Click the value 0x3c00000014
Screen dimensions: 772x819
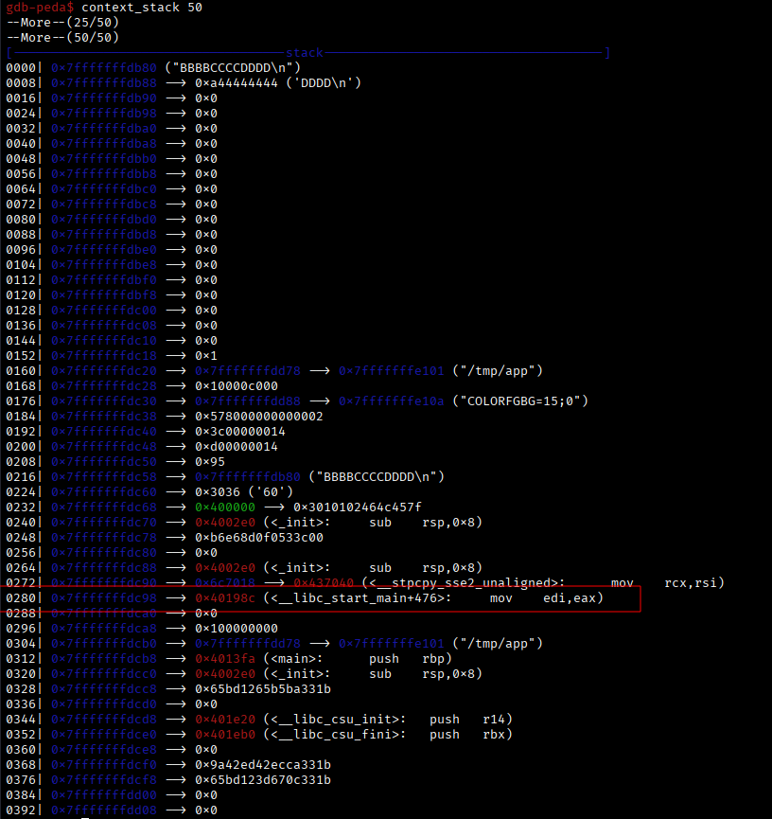click(240, 432)
